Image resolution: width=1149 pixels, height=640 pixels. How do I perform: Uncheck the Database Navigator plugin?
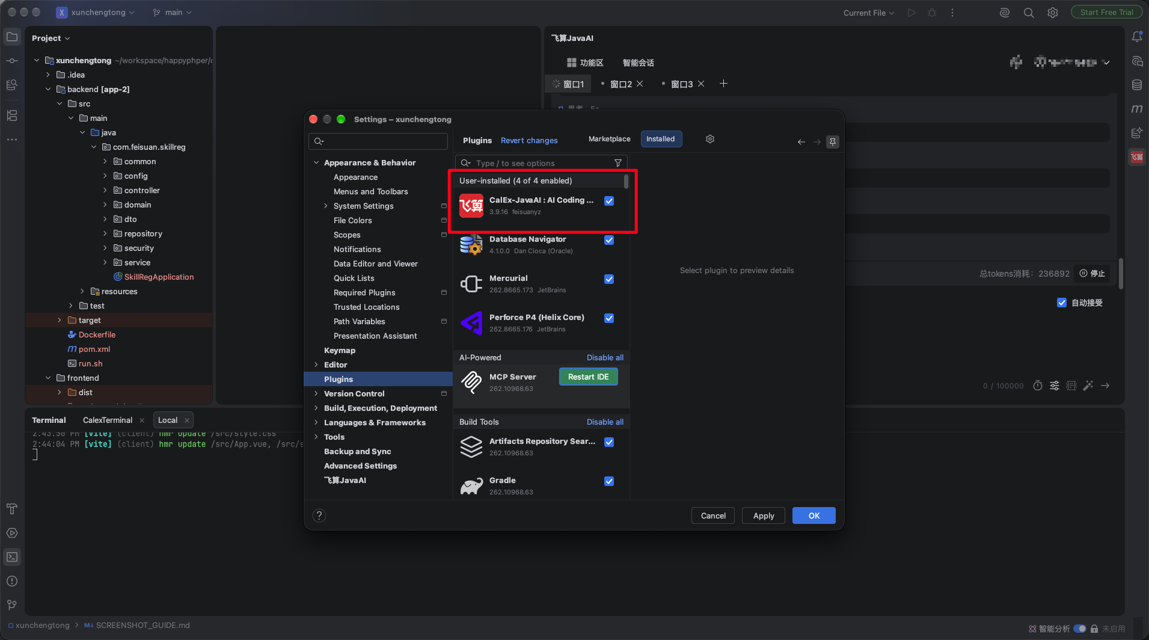point(609,240)
